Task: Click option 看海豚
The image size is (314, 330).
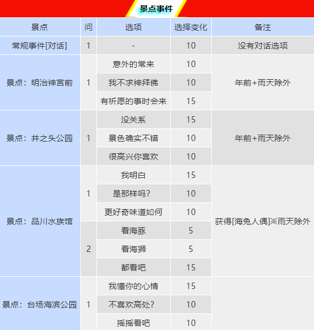Action: click(x=133, y=231)
